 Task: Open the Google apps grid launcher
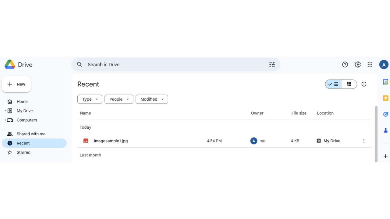370,64
